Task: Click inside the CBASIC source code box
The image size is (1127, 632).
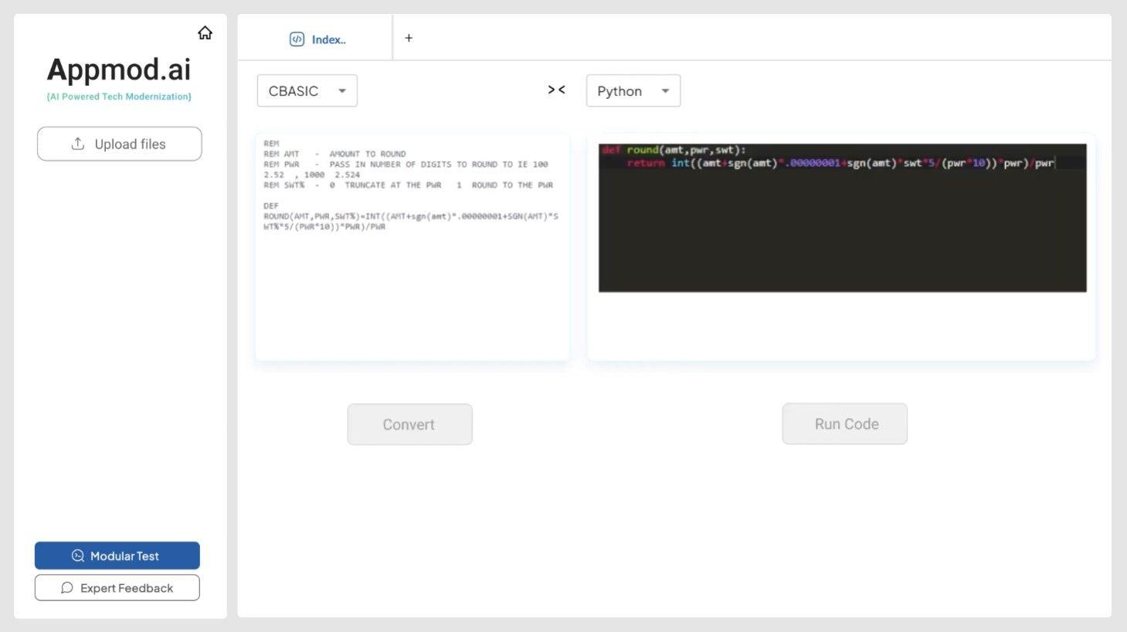Action: [x=412, y=247]
